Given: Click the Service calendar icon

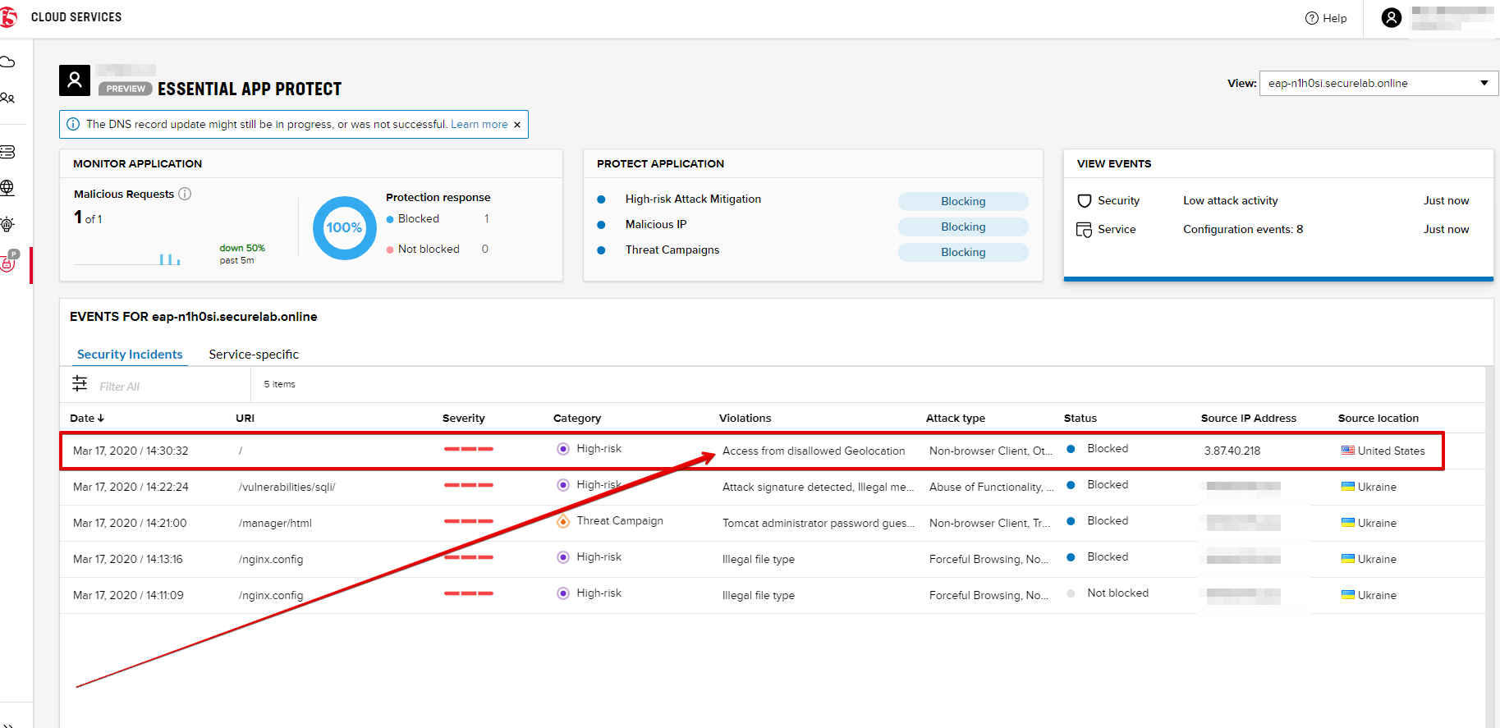Looking at the screenshot, I should tap(1085, 230).
